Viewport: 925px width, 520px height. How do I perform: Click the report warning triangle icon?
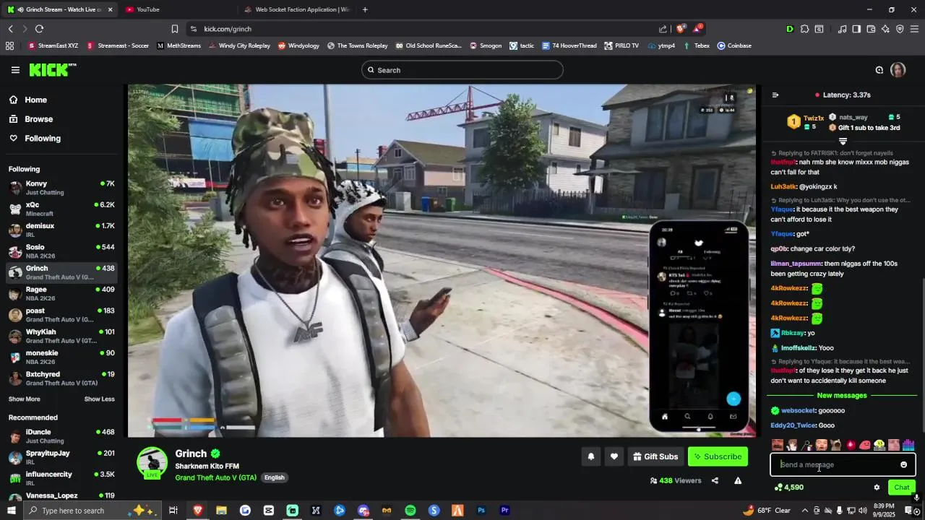[738, 481]
